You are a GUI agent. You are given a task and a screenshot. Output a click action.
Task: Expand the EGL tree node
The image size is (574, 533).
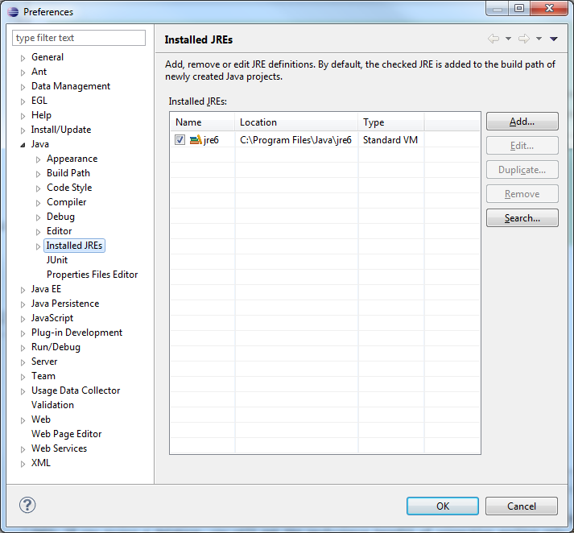coord(23,101)
